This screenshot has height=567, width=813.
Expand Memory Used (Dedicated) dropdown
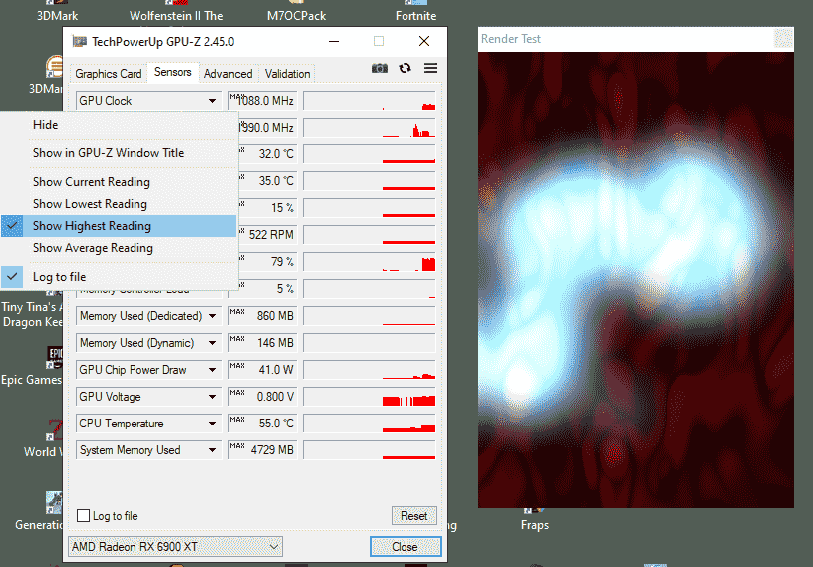212,316
